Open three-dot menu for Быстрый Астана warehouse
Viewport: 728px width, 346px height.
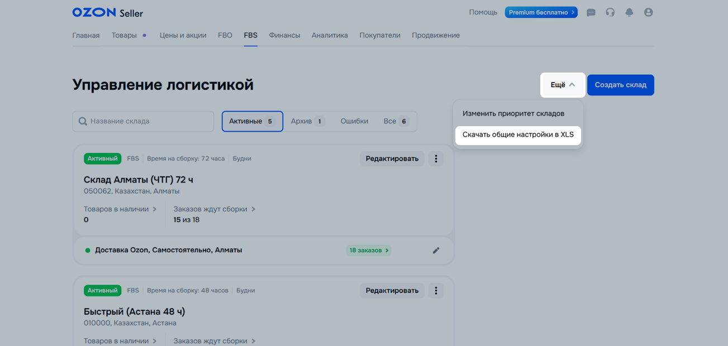click(436, 291)
